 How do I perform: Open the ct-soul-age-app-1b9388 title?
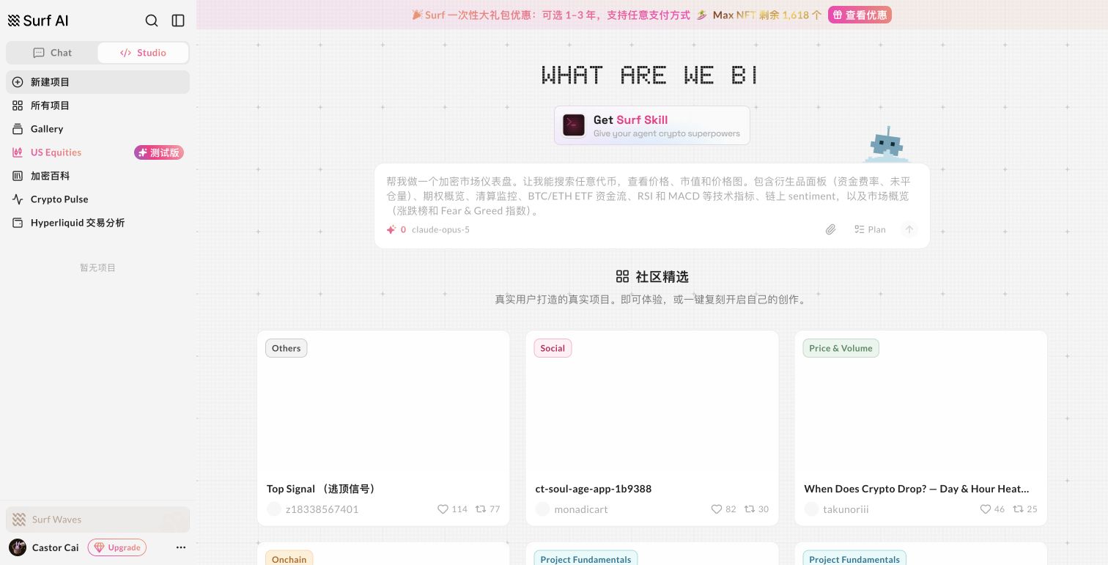tap(594, 489)
